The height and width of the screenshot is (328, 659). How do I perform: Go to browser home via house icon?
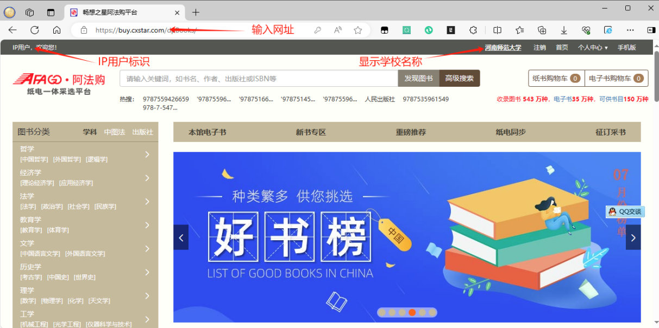coord(57,30)
